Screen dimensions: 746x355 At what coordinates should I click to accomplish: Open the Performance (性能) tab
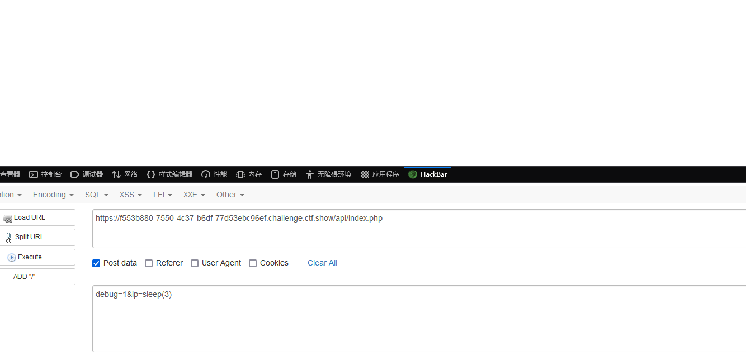point(214,174)
